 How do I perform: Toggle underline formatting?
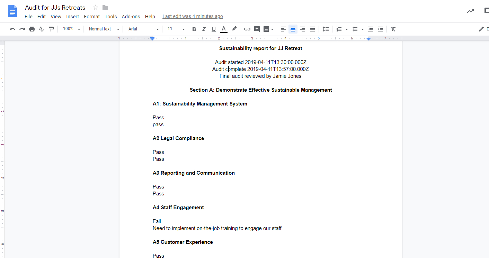(214, 29)
